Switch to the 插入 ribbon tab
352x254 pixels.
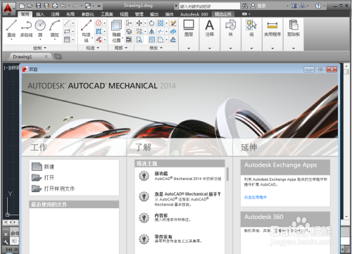(40, 14)
